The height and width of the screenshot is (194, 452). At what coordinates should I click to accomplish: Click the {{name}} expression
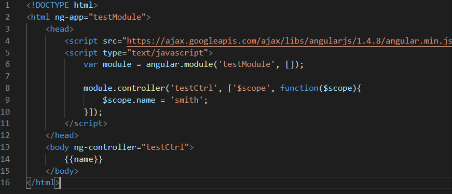pyautogui.click(x=84, y=159)
